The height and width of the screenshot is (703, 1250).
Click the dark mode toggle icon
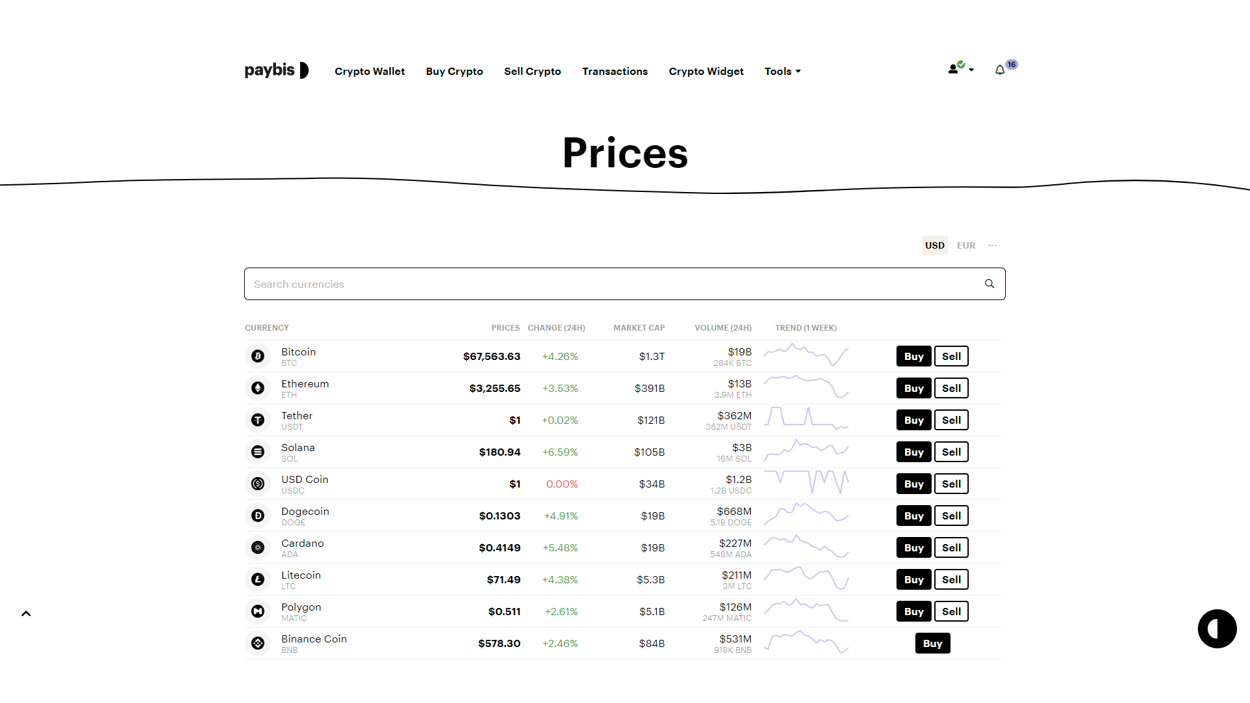1217,628
